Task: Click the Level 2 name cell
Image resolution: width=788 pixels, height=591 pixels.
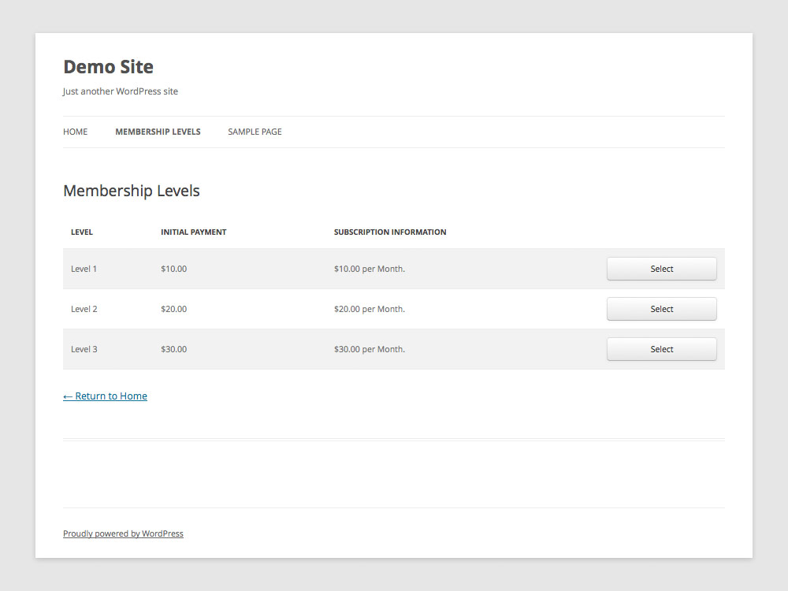Action: 84,309
